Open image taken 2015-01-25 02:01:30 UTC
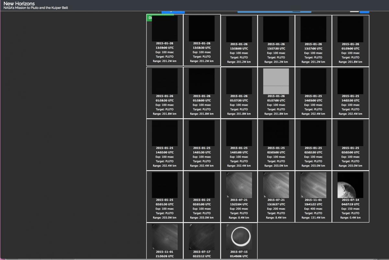 click(165, 185)
